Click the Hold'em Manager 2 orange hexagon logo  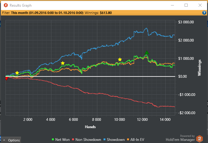(x=199, y=139)
